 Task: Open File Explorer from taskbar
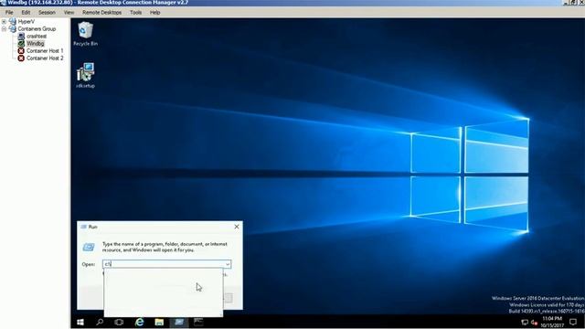(x=159, y=322)
